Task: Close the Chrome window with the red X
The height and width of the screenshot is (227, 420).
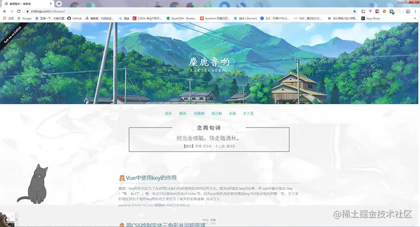Action: pyautogui.click(x=414, y=2)
